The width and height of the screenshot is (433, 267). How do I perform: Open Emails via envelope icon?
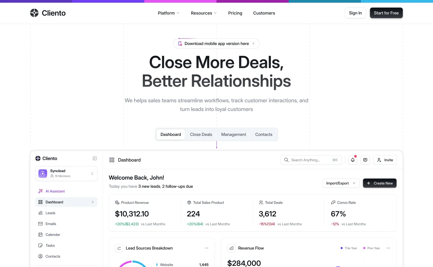pos(40,224)
